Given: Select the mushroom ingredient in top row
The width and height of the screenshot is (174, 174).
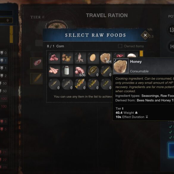Looking at the screenshot, I should 132,55.
